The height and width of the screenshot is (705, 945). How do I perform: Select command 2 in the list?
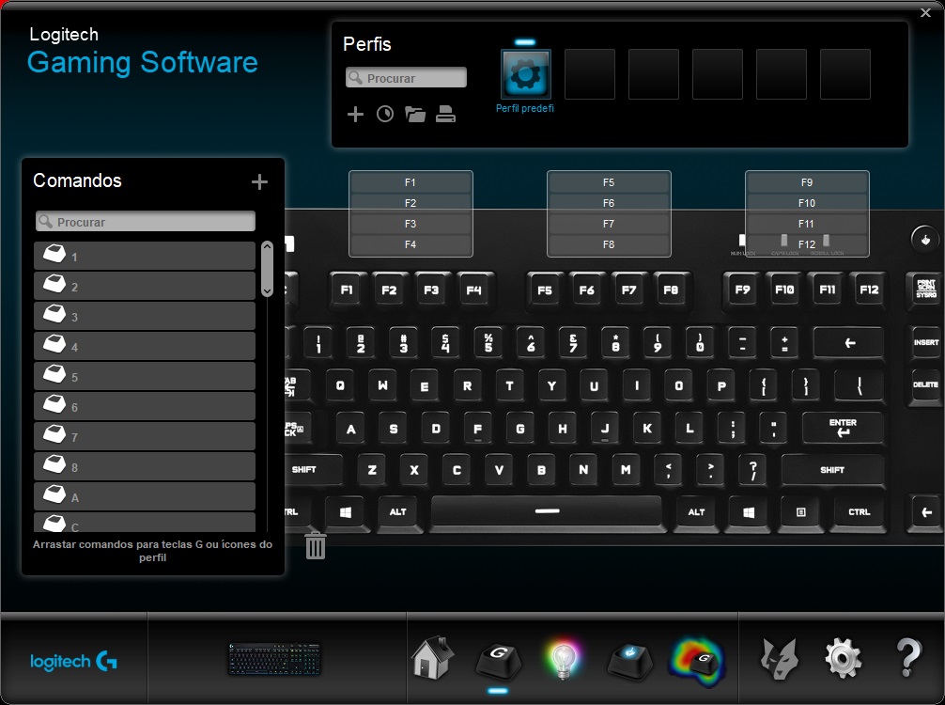click(145, 286)
